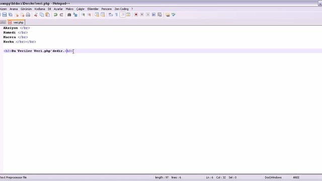Image resolution: width=322 pixels, height=181 pixels.
Task: Open the Kodlama menu
Action: click(40, 9)
